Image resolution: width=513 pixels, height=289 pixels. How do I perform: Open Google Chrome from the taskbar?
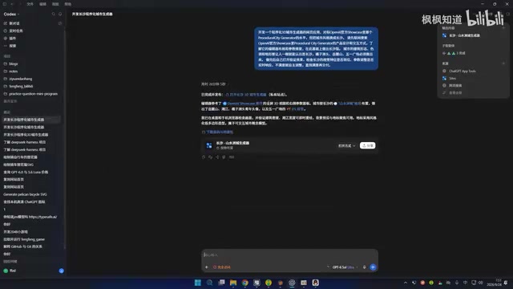[x=244, y=283]
